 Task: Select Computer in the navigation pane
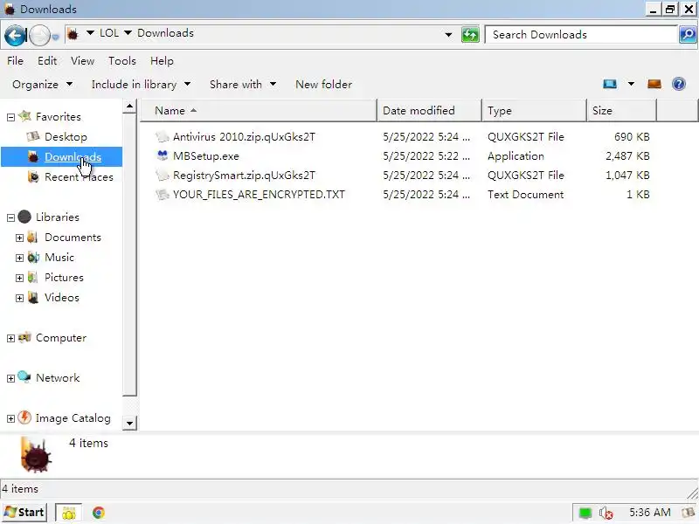coord(61,338)
